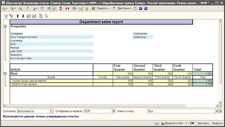The height and width of the screenshot is (127, 225).
Task: Open the Бланк отчета dropdown arrow
Action: 217,111
